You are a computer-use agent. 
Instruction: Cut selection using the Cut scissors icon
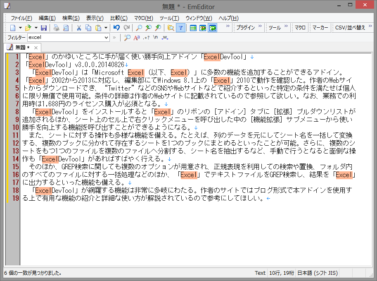(79, 27)
